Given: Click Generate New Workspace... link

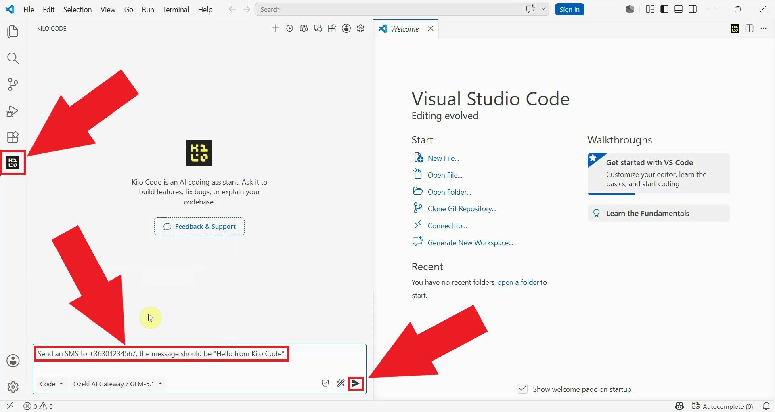Looking at the screenshot, I should pyautogui.click(x=470, y=243).
